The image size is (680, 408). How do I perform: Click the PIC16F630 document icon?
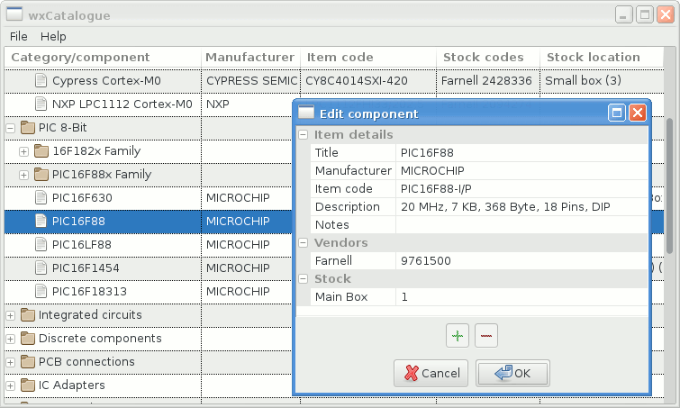click(41, 198)
